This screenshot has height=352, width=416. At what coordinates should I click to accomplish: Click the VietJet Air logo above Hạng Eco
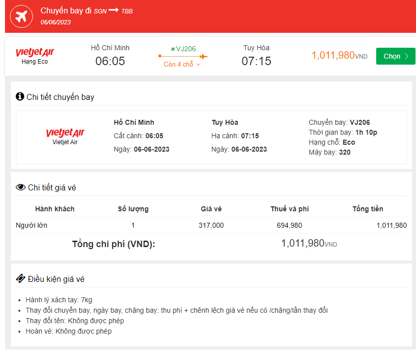pyautogui.click(x=35, y=53)
